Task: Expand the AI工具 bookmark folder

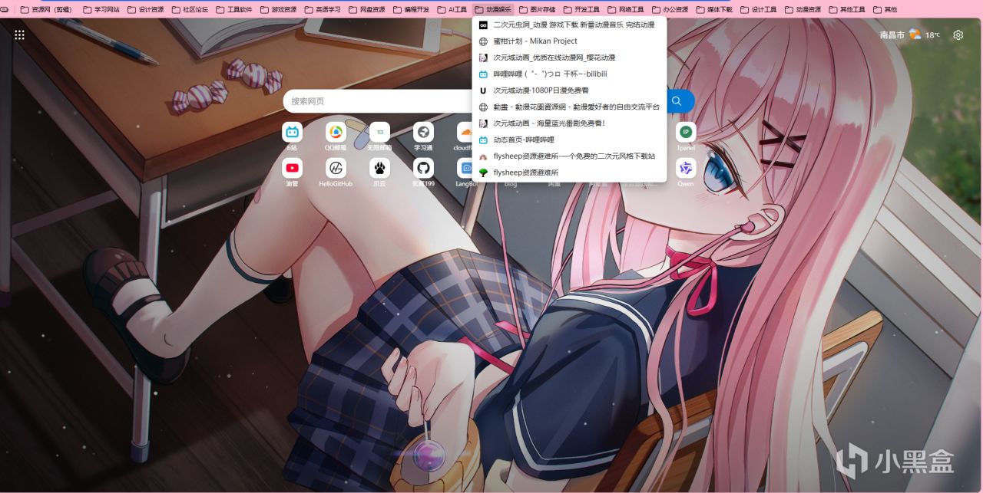Action: 452,10
